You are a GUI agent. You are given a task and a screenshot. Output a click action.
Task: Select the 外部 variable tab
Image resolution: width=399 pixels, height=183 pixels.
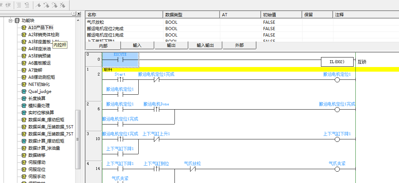click(239, 45)
